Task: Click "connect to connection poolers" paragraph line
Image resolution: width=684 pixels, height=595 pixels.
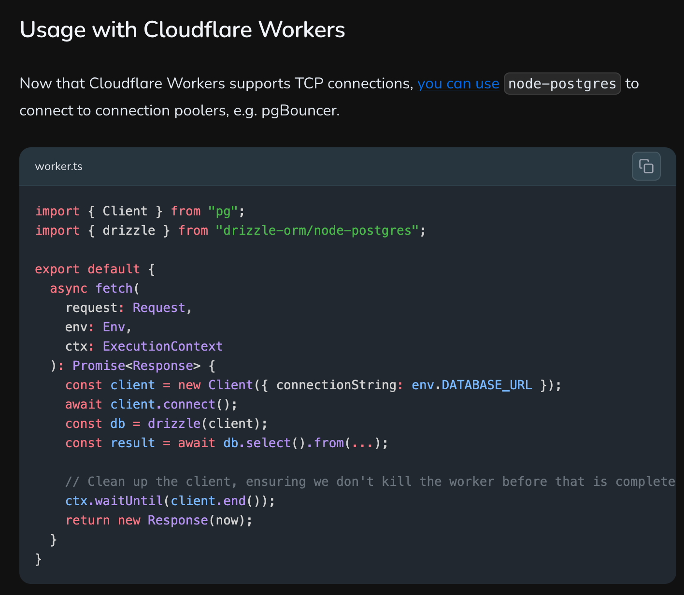Action: coord(180,111)
